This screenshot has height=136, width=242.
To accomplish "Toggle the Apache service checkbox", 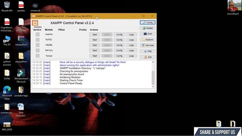I will [37, 34].
